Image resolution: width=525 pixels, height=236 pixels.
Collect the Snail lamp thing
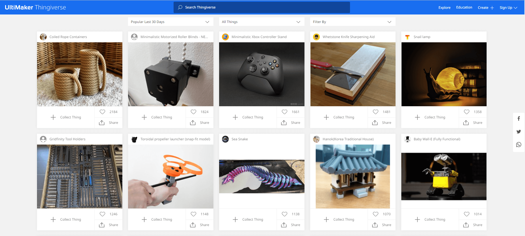coord(430,117)
